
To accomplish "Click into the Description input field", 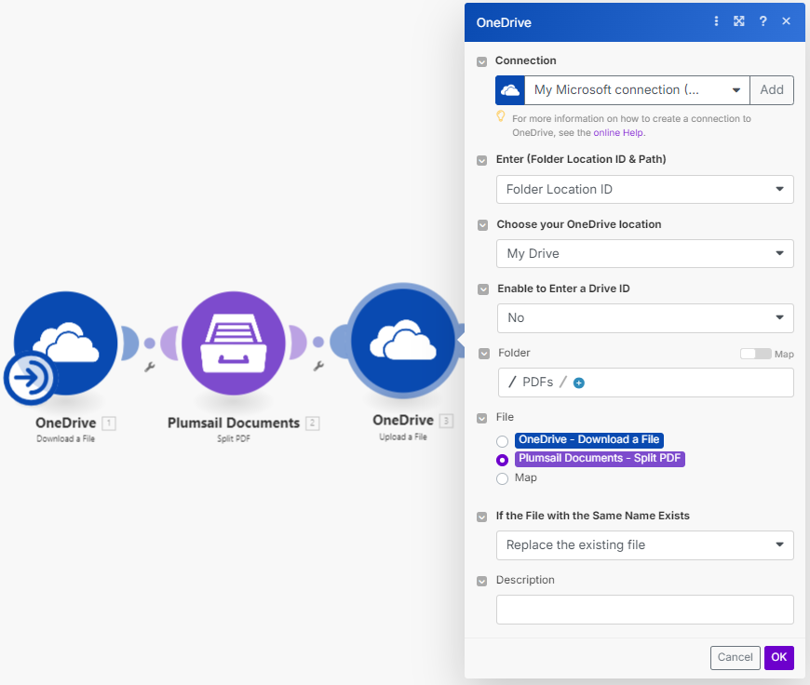I will pyautogui.click(x=644, y=610).
